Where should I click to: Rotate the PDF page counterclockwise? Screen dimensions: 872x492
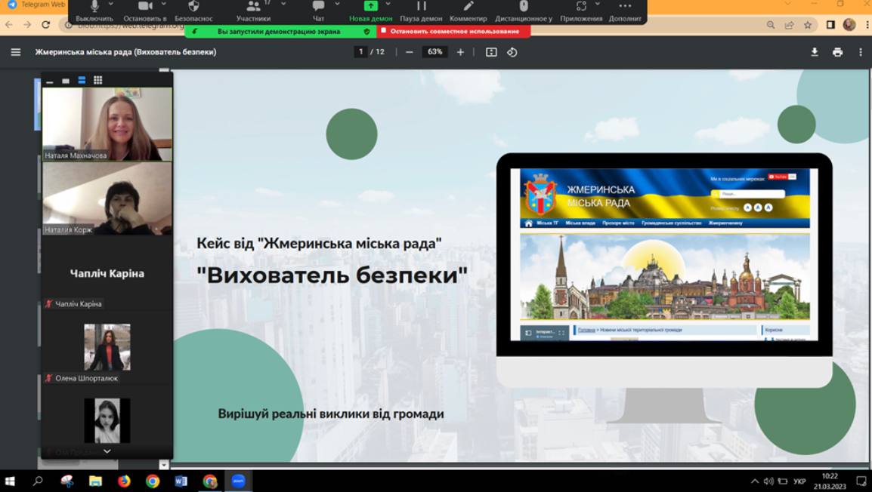(512, 52)
